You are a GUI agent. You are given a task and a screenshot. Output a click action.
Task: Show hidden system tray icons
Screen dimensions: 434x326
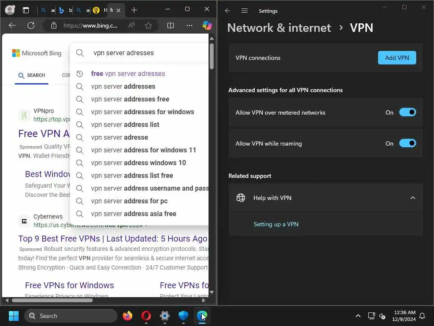pyautogui.click(x=358, y=316)
